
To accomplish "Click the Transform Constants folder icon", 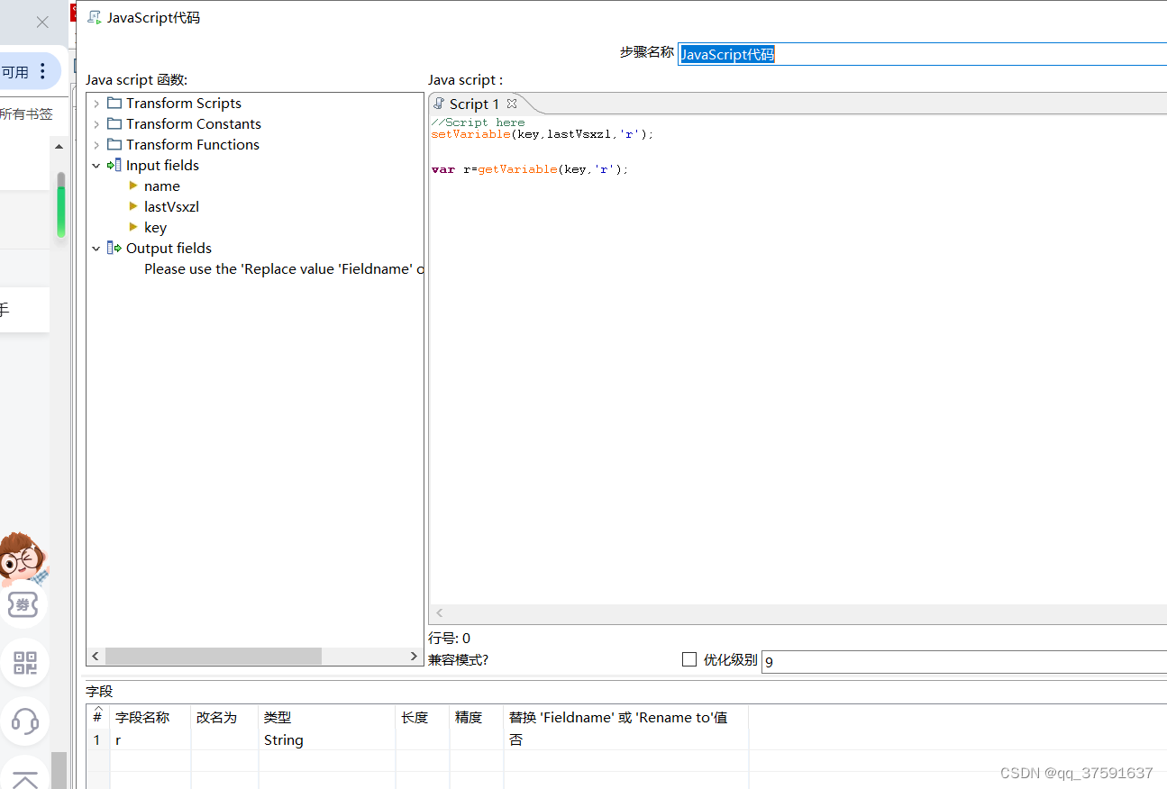I will point(114,123).
